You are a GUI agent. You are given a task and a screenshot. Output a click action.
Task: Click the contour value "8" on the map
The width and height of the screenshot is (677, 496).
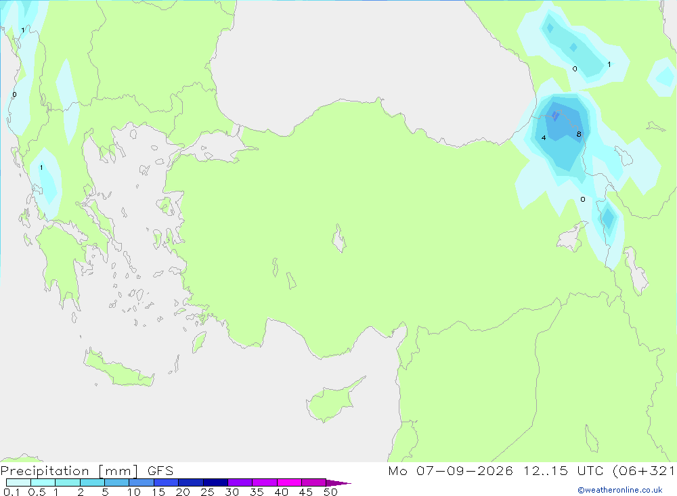579,134
